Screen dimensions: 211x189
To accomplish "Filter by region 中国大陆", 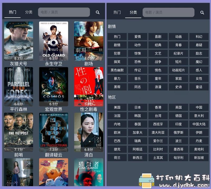I will pos(199,124).
